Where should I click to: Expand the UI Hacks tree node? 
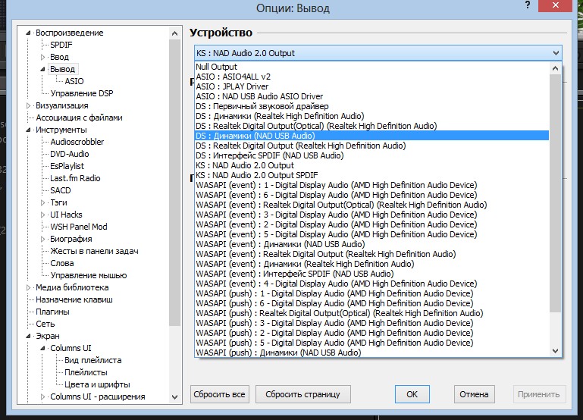click(x=42, y=215)
